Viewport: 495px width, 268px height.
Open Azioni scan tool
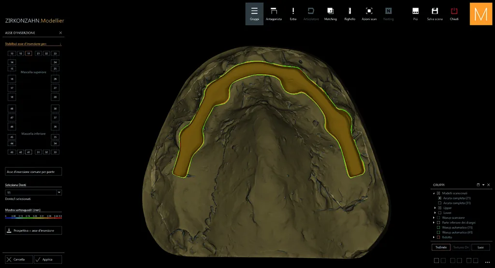pyautogui.click(x=369, y=14)
